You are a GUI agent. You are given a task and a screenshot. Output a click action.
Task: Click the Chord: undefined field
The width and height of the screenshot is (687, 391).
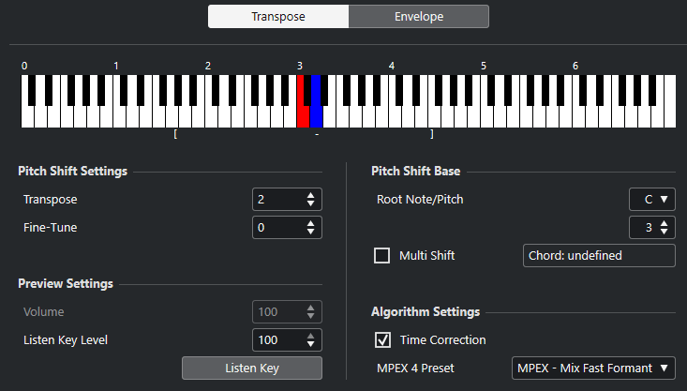[x=598, y=256]
